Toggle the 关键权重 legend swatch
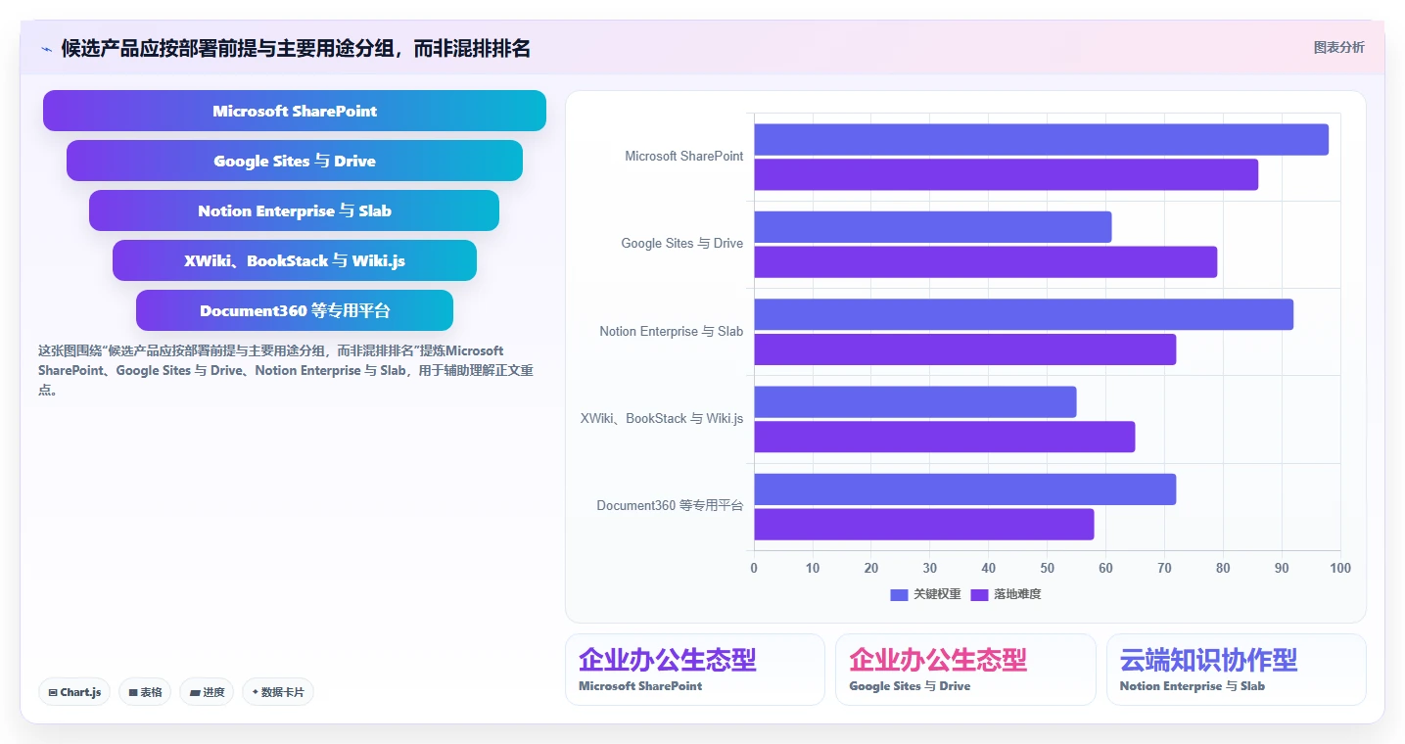This screenshot has width=1405, height=744. click(900, 594)
